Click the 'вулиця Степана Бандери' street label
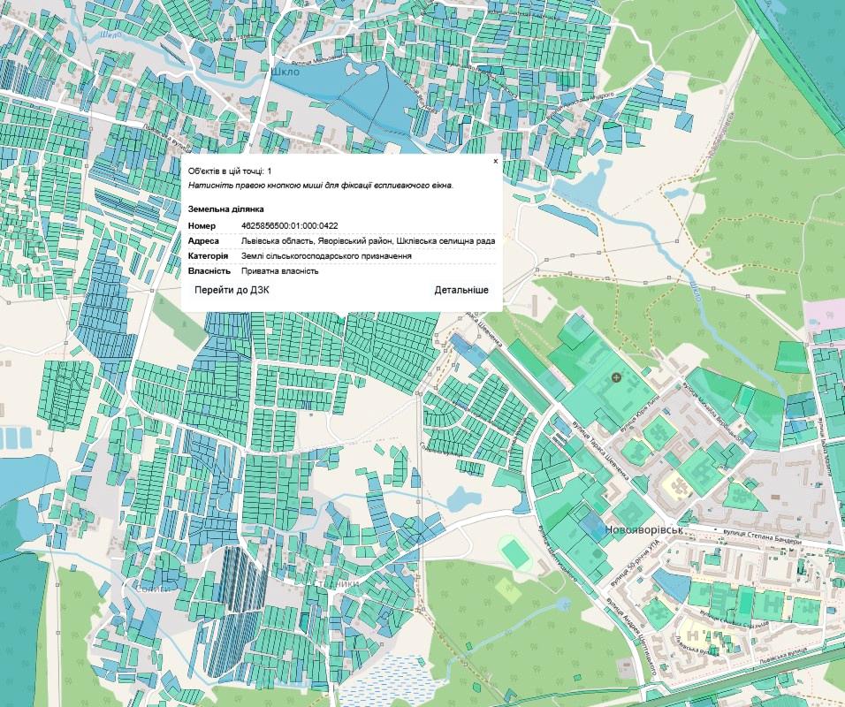 click(763, 536)
